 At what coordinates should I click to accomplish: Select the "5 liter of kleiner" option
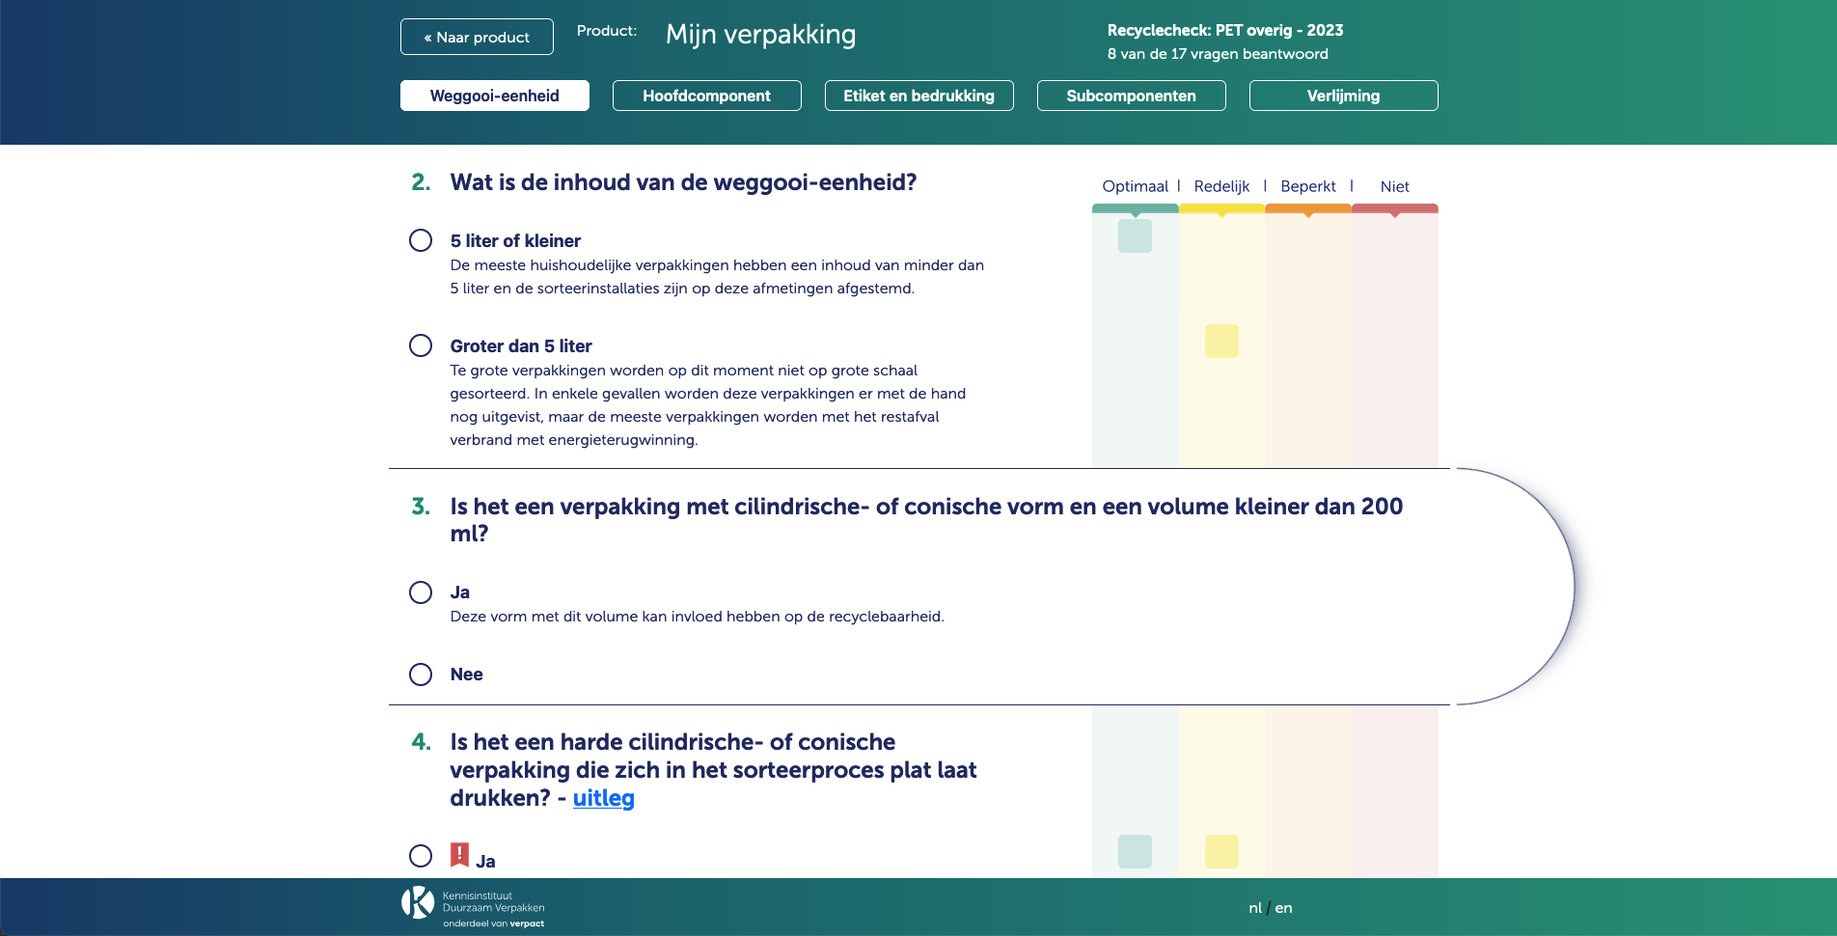click(x=421, y=240)
